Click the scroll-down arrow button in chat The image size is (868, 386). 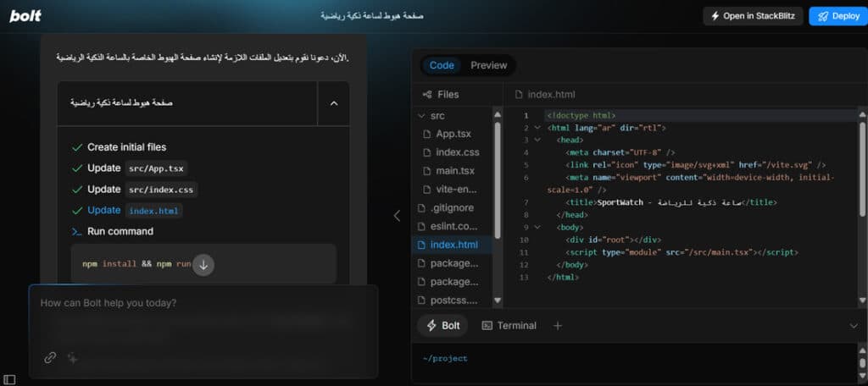[203, 265]
